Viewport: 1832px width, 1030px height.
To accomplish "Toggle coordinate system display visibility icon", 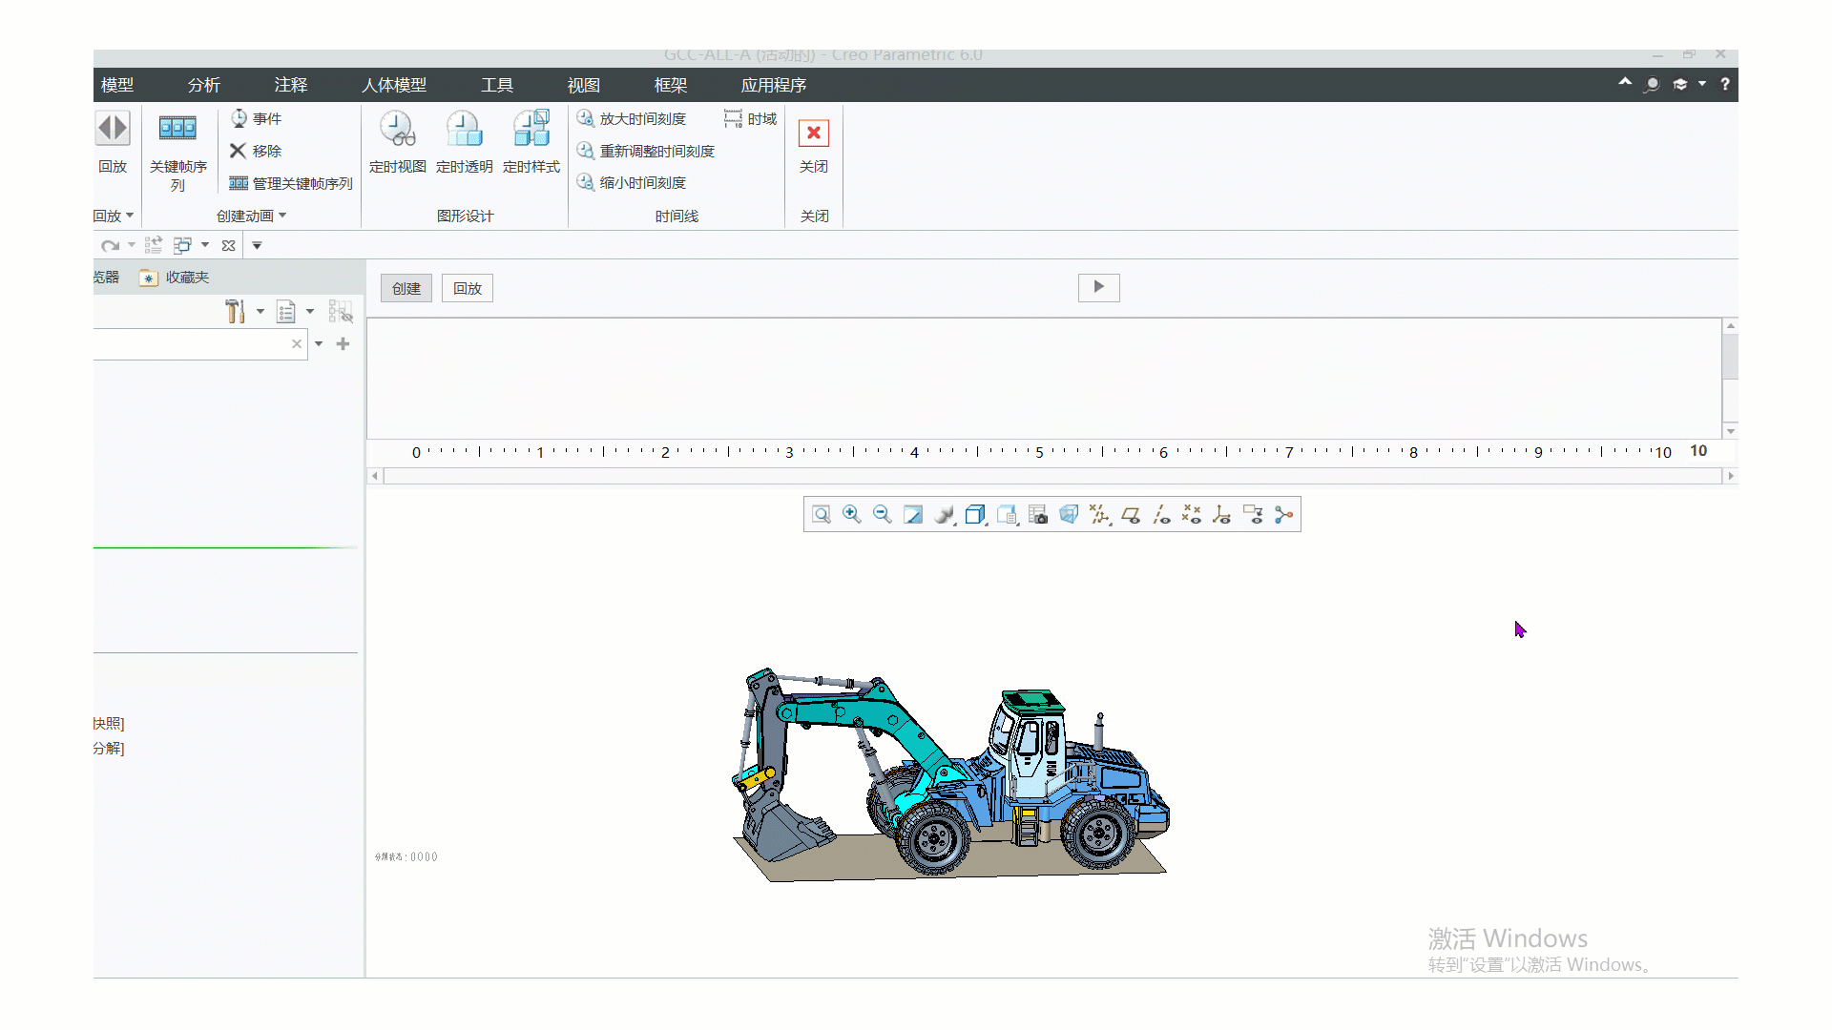I will [x=1222, y=515].
